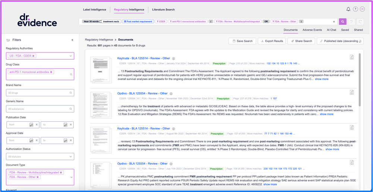The width and height of the screenshot is (373, 192).
Task: Switch to the Literature Search tab
Action: [163, 10]
